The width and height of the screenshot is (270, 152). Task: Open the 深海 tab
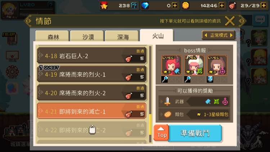click(122, 36)
